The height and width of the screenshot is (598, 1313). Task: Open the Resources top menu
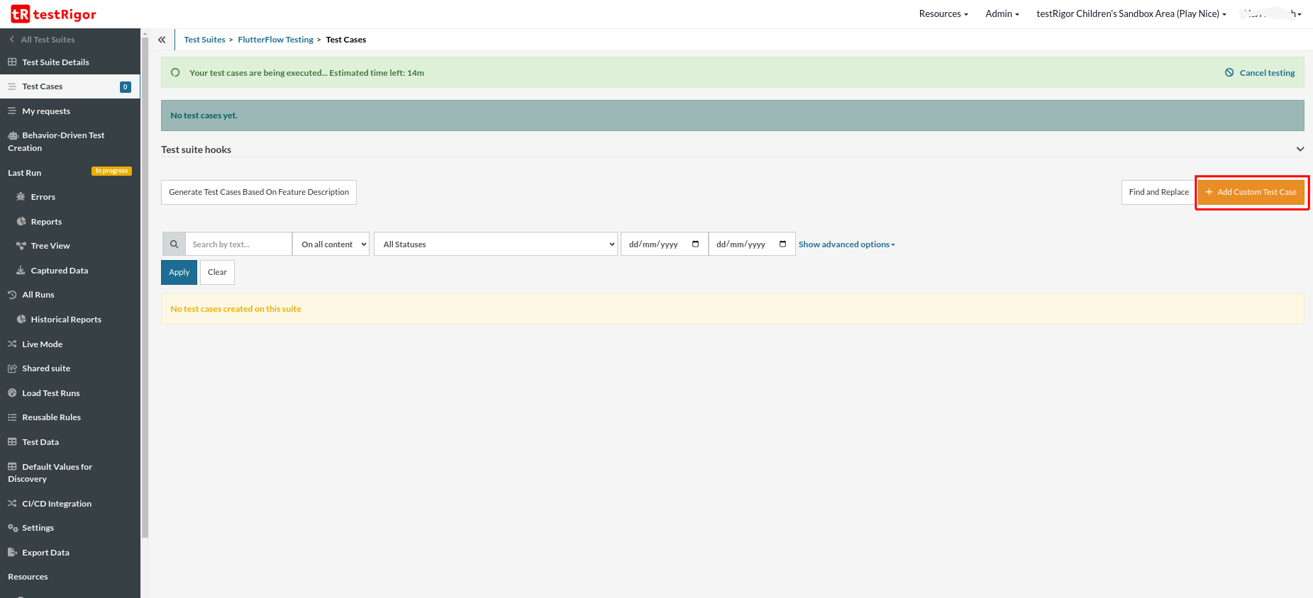(943, 14)
